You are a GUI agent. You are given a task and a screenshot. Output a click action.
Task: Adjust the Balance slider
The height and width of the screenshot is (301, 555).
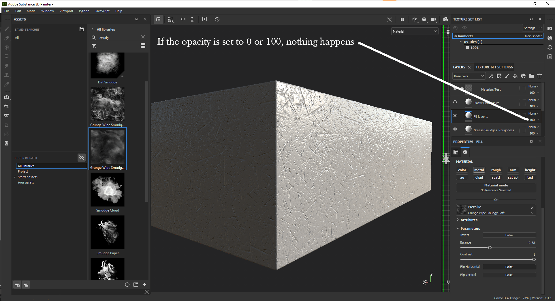(489, 247)
